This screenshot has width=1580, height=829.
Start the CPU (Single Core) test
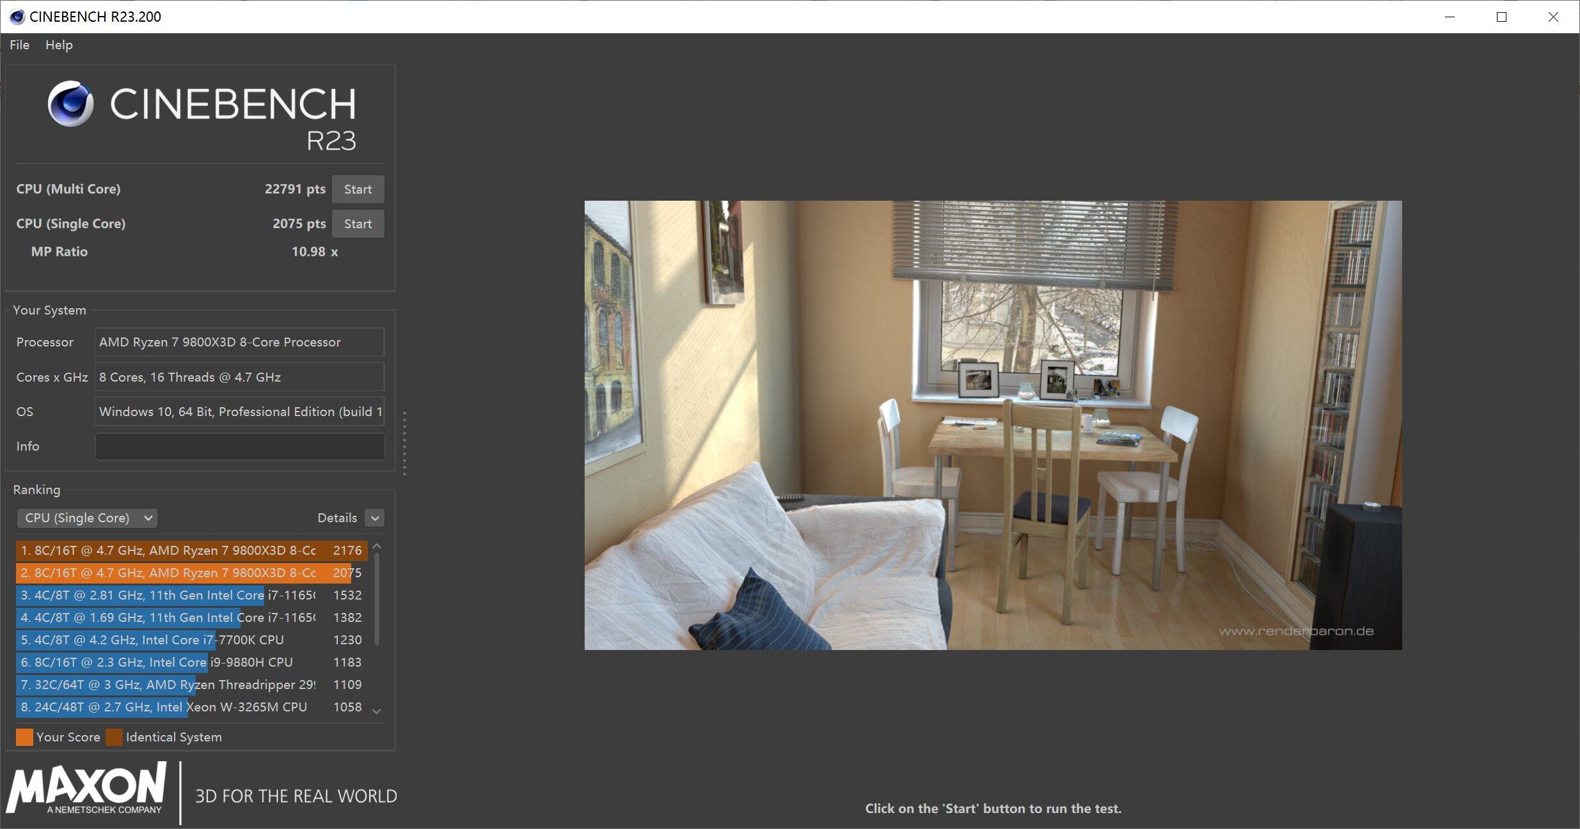tap(358, 224)
